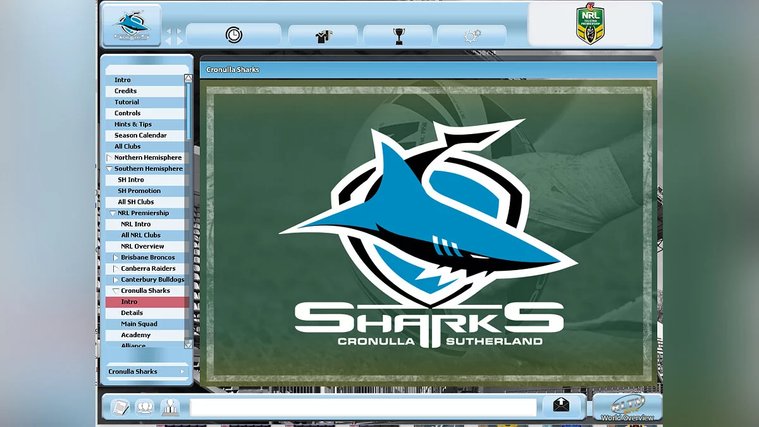Viewport: 759px width, 427px height.
Task: Expand the Canberra Raiders node
Action: [116, 269]
